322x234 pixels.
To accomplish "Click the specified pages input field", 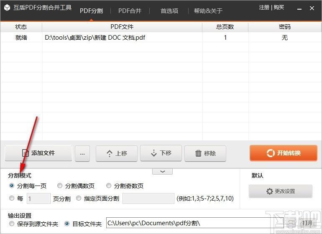I will click(x=148, y=198).
